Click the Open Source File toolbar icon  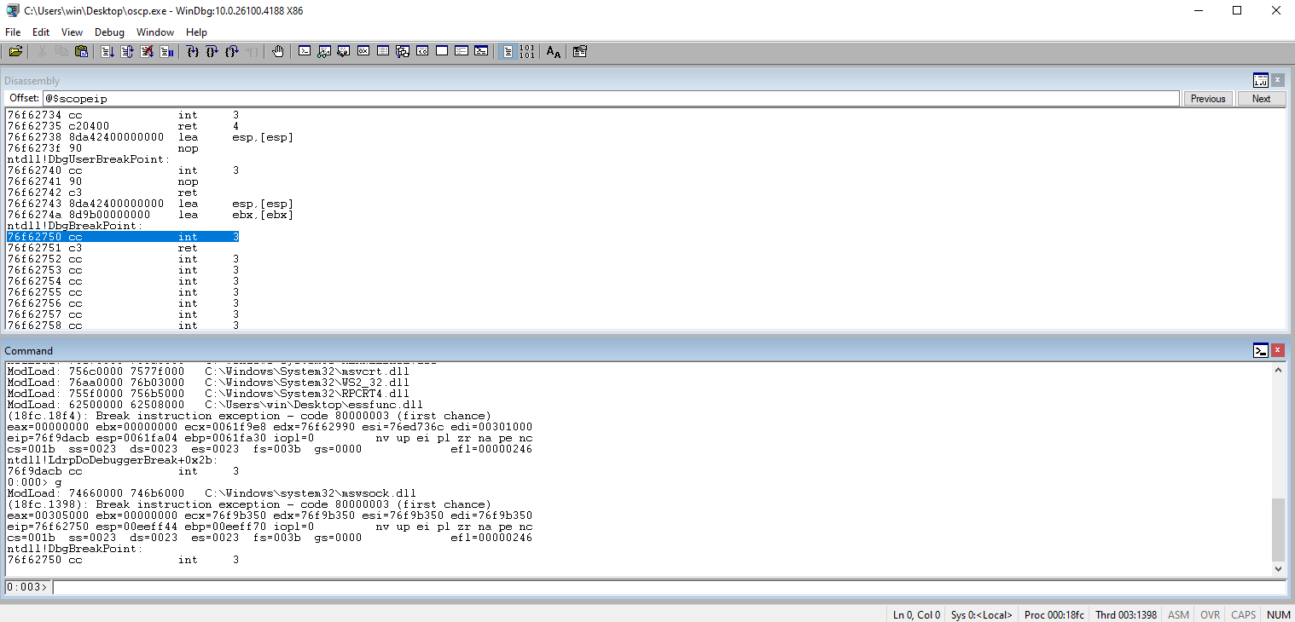coord(15,52)
